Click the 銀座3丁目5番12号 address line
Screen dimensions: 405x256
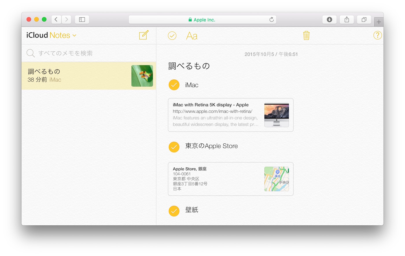[x=190, y=184]
